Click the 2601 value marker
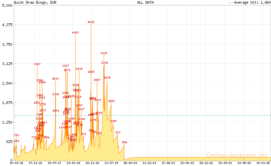This screenshot has height=166, width=271. 56,79
